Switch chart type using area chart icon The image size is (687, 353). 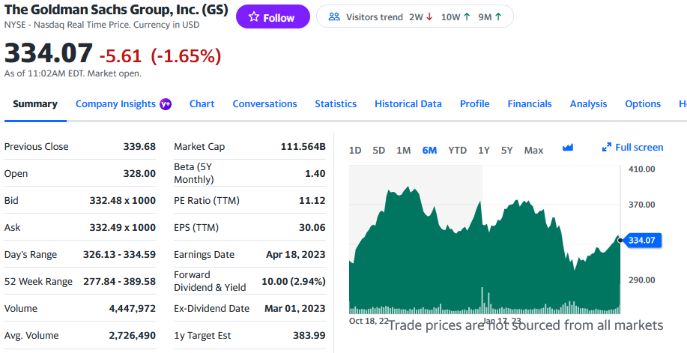[568, 148]
